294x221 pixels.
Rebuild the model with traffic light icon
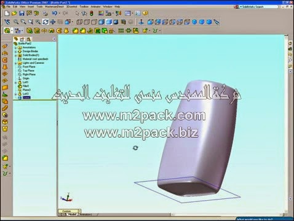[92, 14]
